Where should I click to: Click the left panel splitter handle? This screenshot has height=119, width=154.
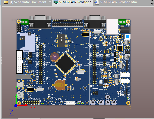pos(2,61)
